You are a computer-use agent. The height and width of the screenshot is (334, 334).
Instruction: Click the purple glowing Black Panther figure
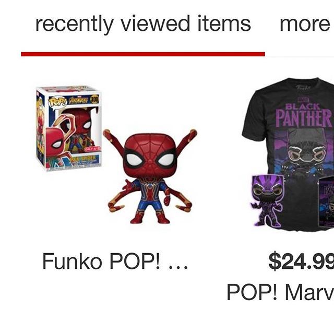pyautogui.click(x=268, y=200)
